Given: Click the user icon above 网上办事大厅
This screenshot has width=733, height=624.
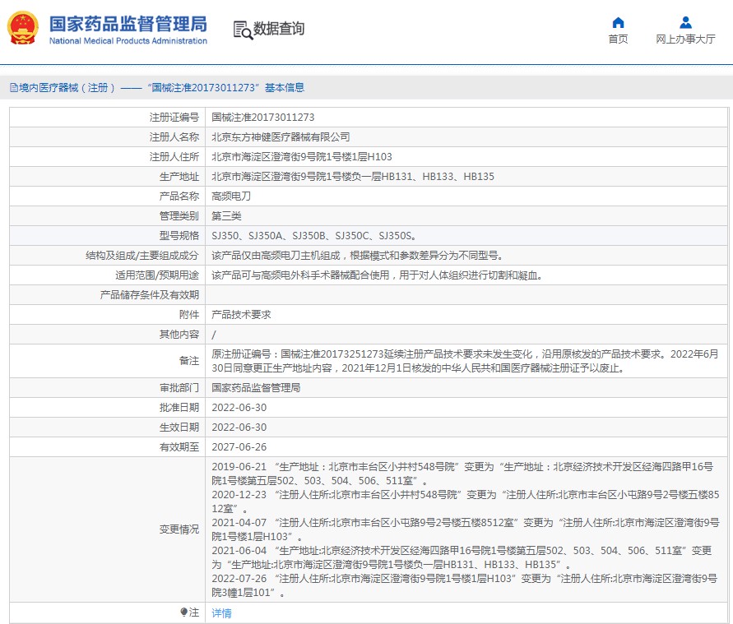Looking at the screenshot, I should pyautogui.click(x=685, y=22).
